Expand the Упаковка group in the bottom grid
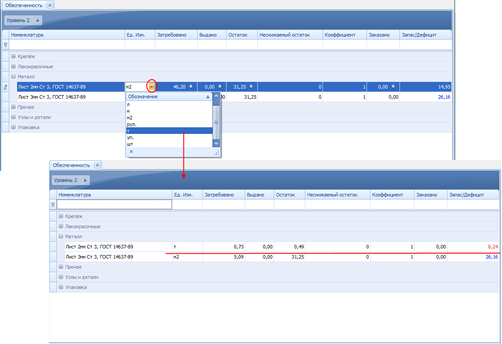The image size is (502, 344). pyautogui.click(x=61, y=287)
